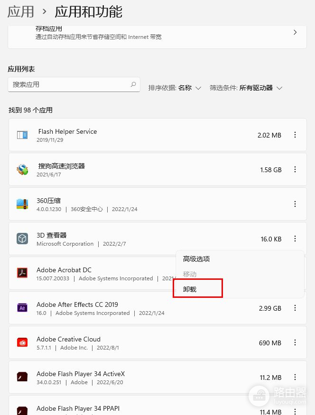Click the Adobe After Effects Ae icon
The width and height of the screenshot is (315, 415).
point(22,308)
